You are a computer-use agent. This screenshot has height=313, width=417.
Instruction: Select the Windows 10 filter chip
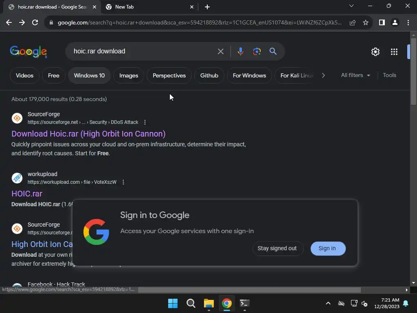coord(89,75)
